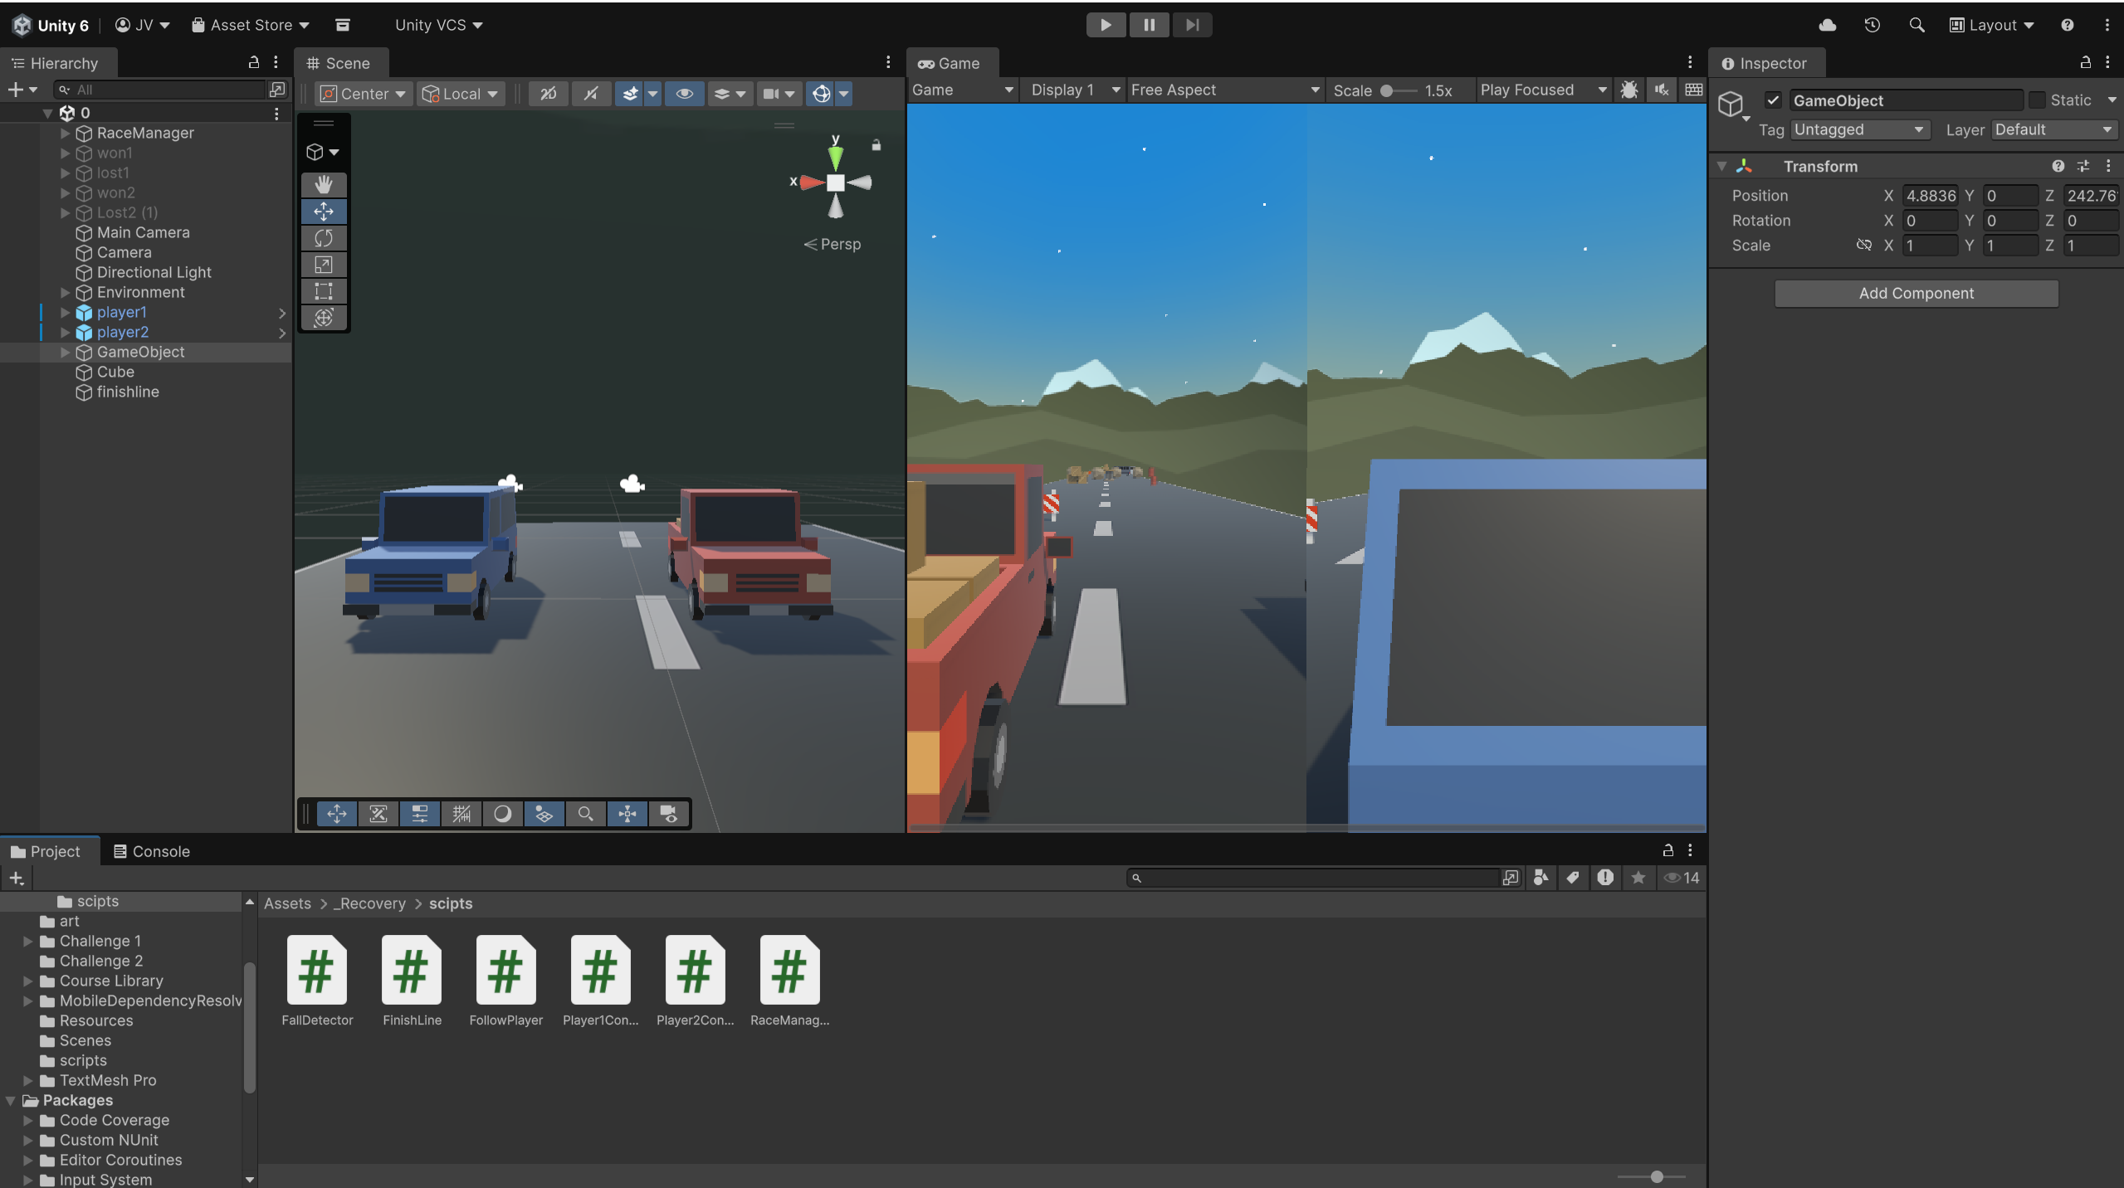Mute game audio in Game view toolbar
2124x1188 pixels.
pyautogui.click(x=1662, y=90)
